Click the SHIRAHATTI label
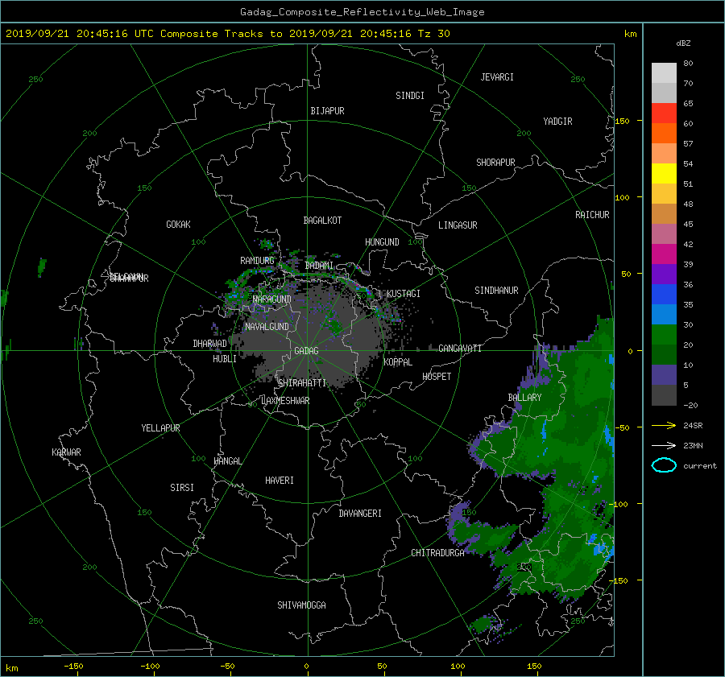The width and height of the screenshot is (725, 677). 302,383
